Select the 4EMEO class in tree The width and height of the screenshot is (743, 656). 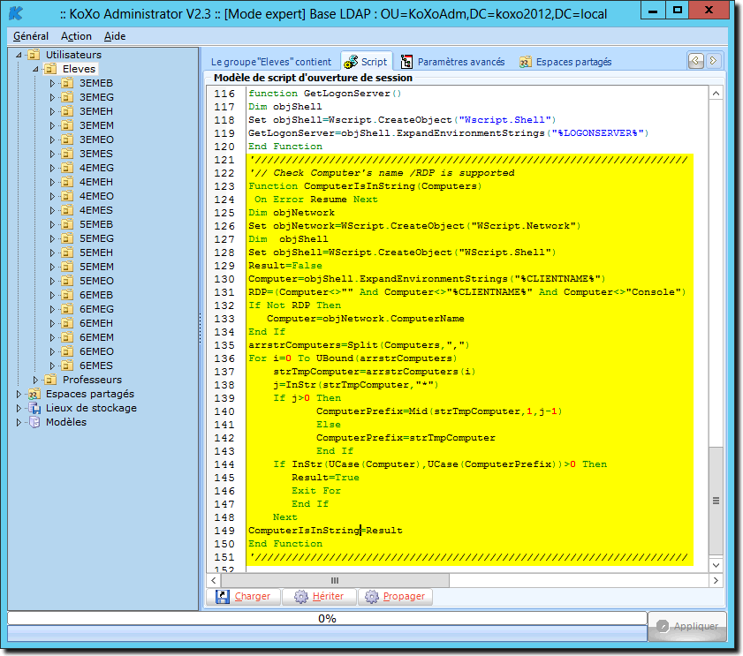coord(96,196)
